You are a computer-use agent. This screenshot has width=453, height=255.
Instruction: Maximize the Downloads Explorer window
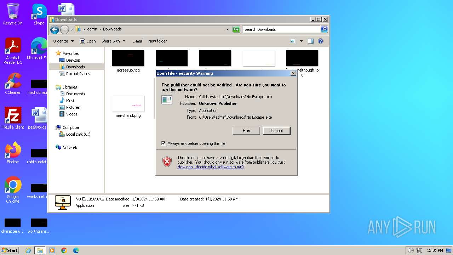point(319,19)
